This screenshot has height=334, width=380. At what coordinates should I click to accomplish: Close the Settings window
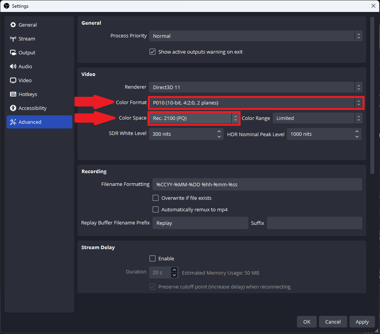[x=373, y=6]
